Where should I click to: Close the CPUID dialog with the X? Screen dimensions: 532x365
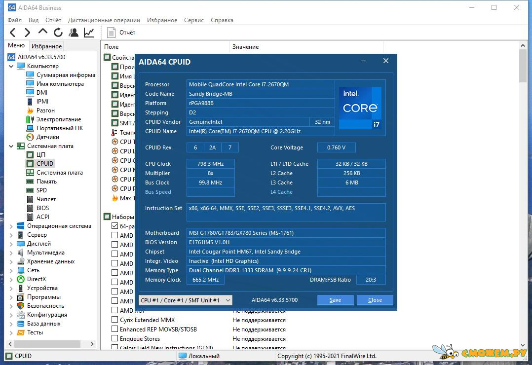(x=386, y=61)
